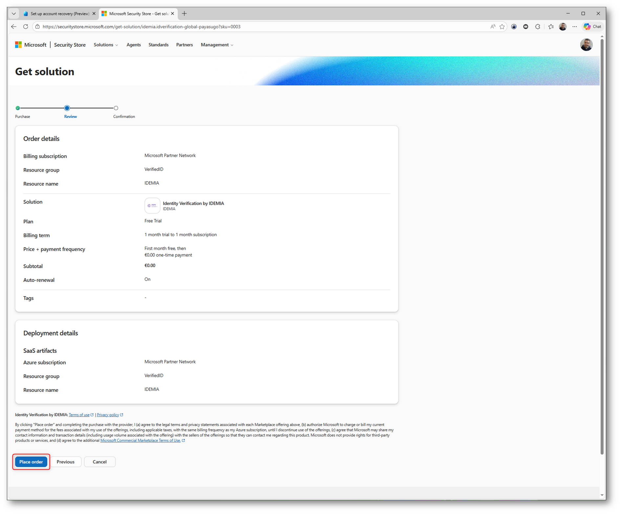Click the Identity Verification by IDEMIA title
Image resolution: width=620 pixels, height=514 pixels.
click(193, 203)
